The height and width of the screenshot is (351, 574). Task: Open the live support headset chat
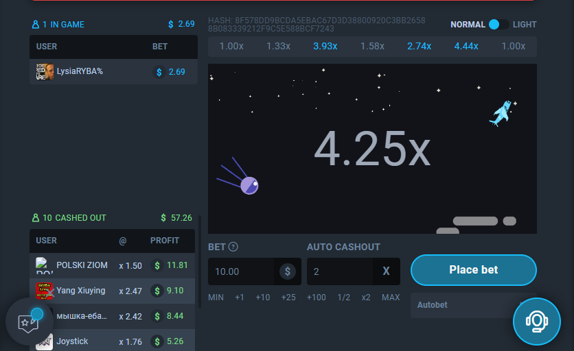[x=537, y=322]
